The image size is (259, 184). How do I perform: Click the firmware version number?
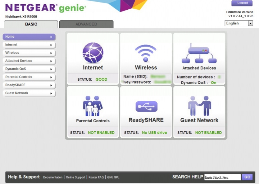coord(241,16)
